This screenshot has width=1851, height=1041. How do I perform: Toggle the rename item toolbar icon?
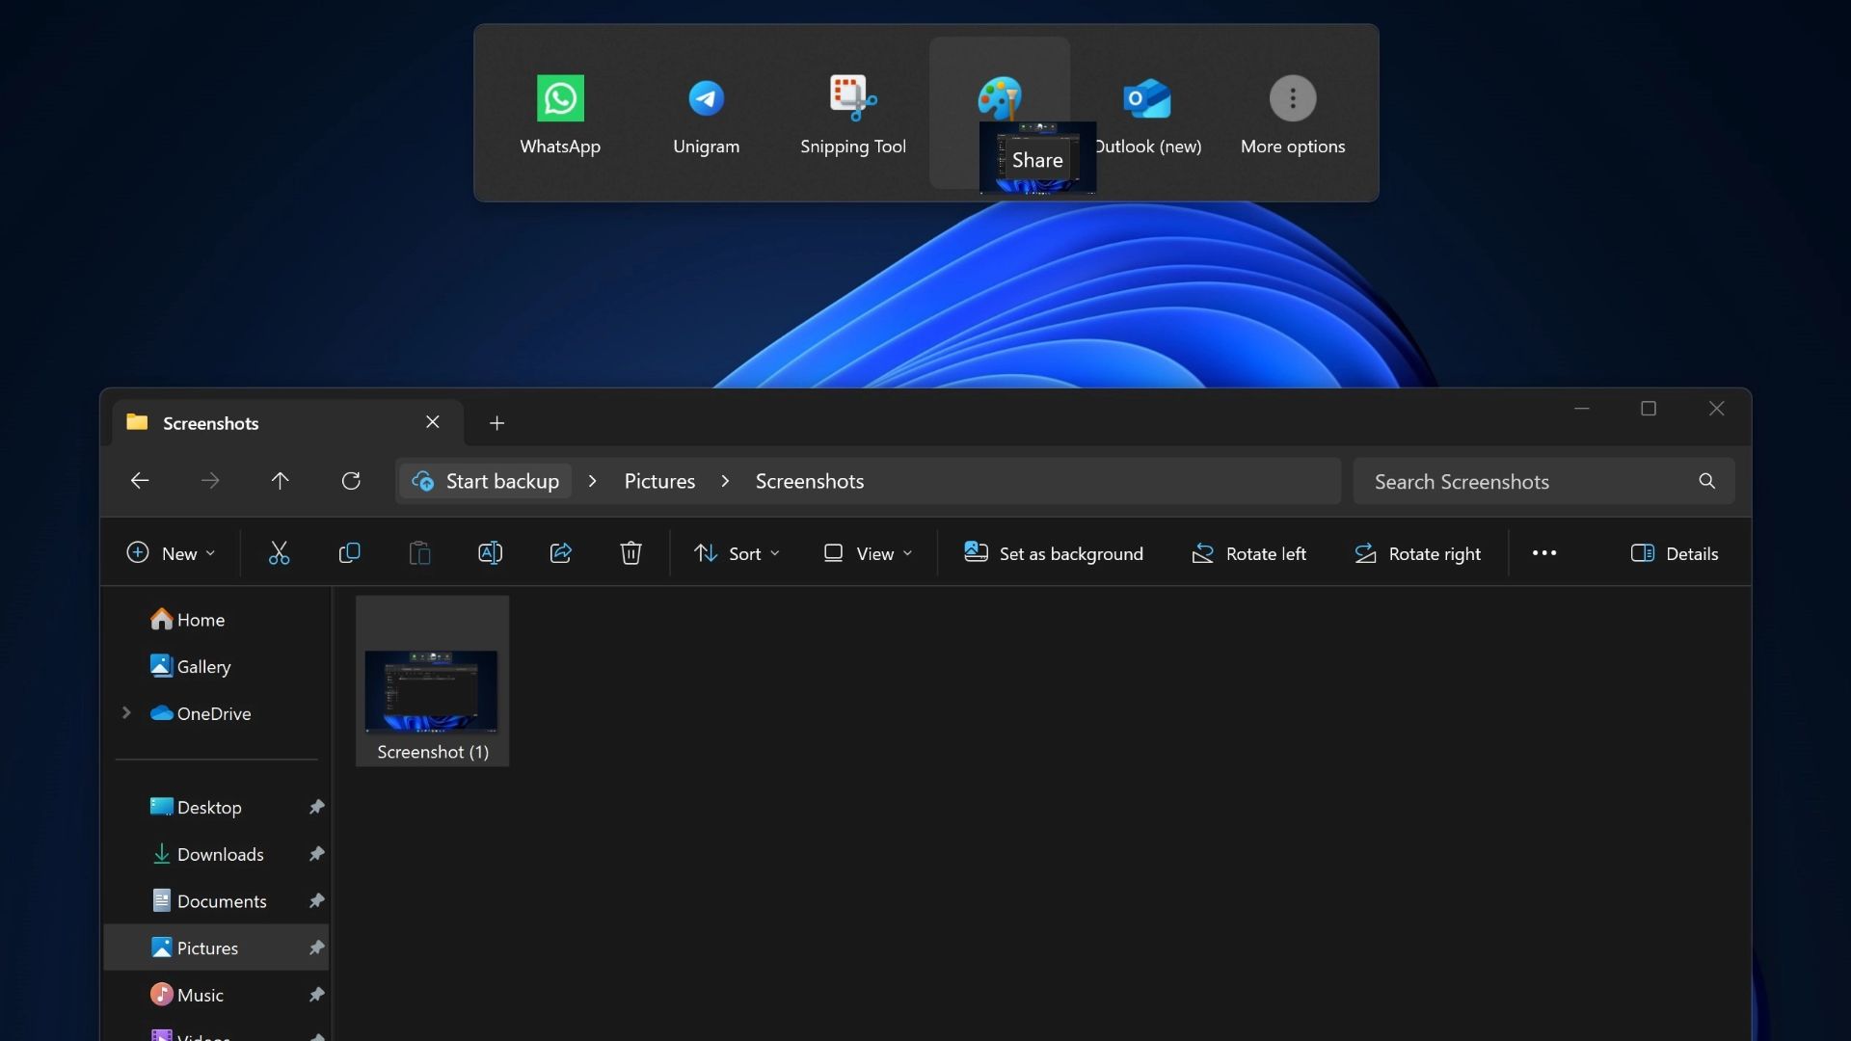490,551
